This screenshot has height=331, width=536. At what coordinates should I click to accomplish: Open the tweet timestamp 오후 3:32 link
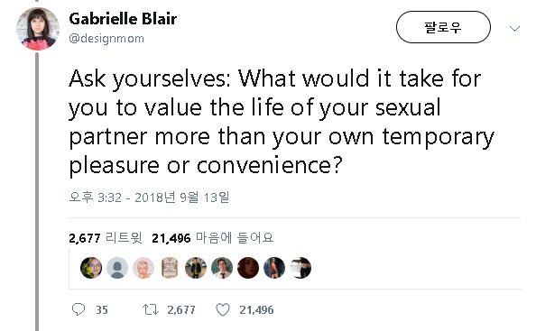point(149,198)
